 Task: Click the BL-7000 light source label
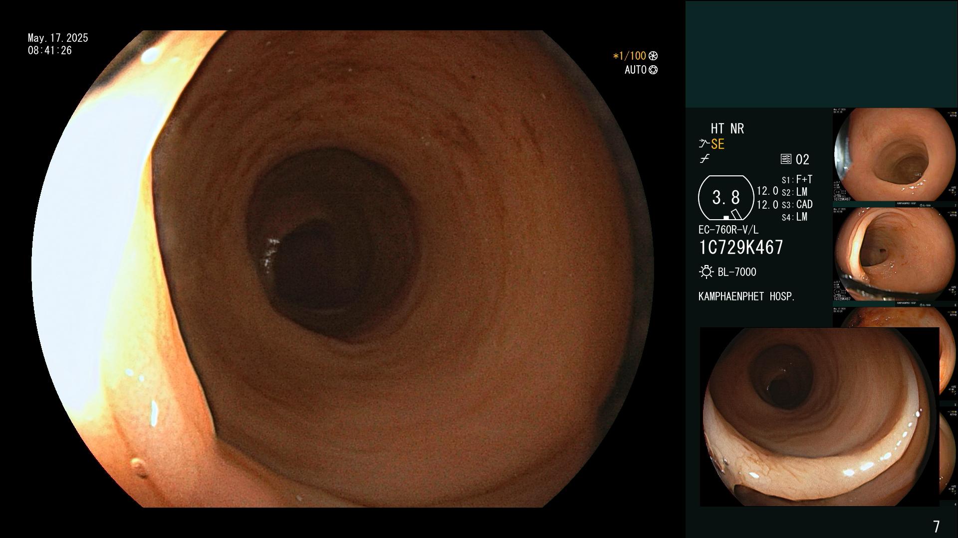coord(737,272)
